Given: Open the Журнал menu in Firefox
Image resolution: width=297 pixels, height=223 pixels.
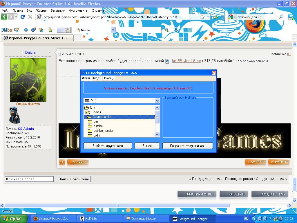Looking at the screenshot, I should pyautogui.click(x=41, y=10).
